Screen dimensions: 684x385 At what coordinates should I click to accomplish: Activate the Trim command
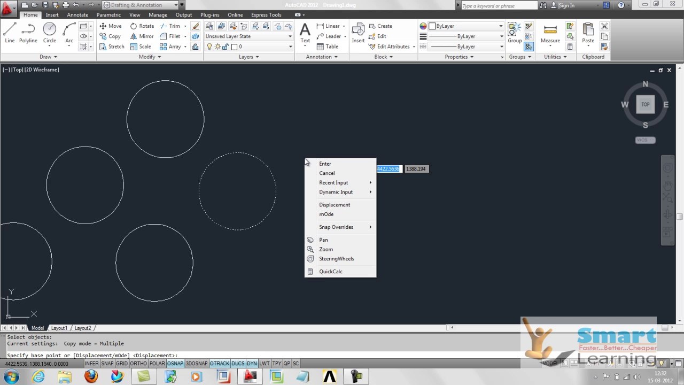170,26
